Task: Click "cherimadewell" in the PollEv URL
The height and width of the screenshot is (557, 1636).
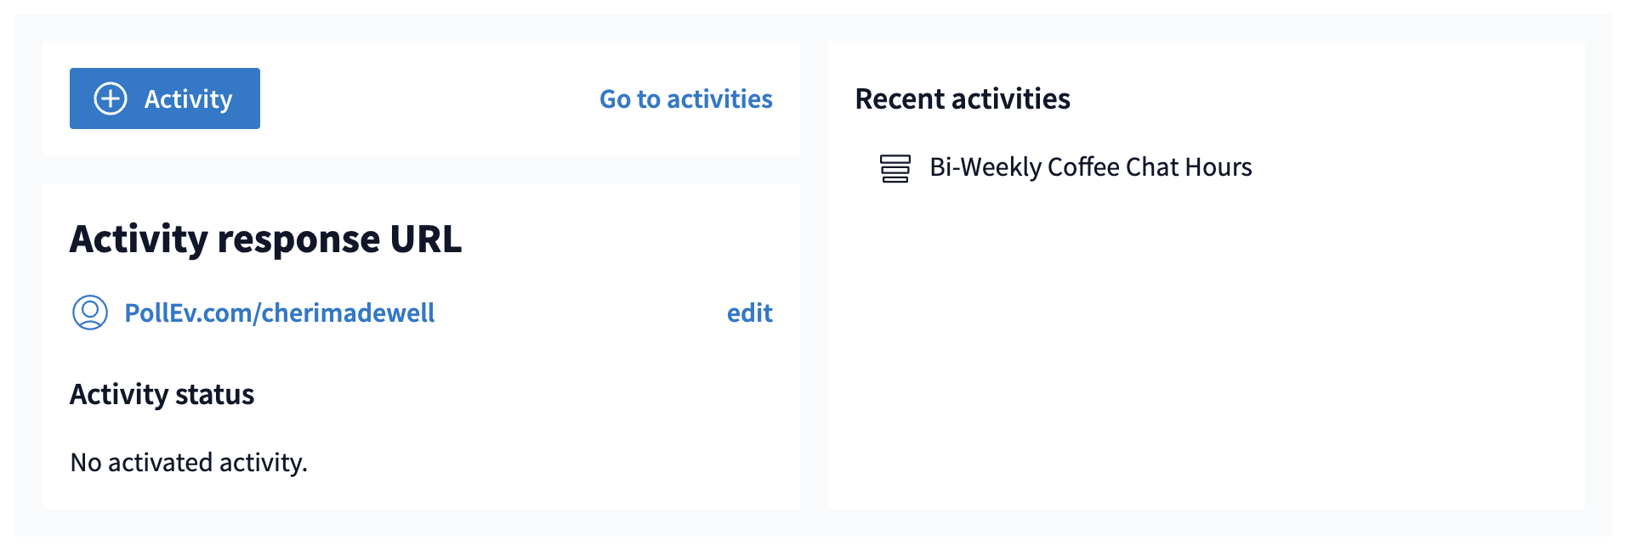Action: 348,313
